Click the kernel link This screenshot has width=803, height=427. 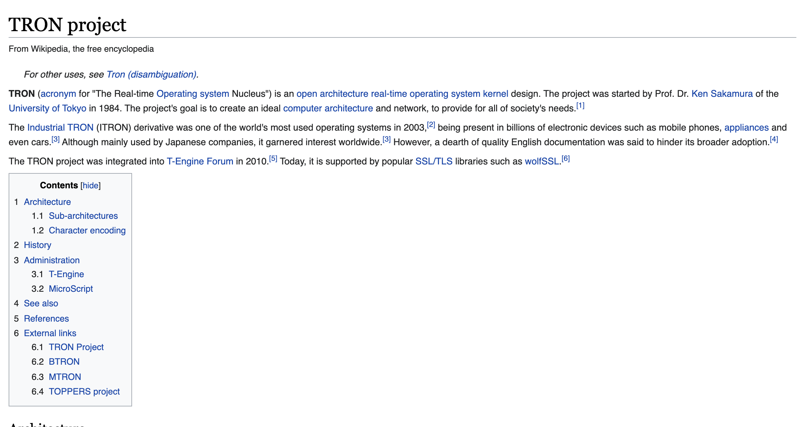pos(496,94)
